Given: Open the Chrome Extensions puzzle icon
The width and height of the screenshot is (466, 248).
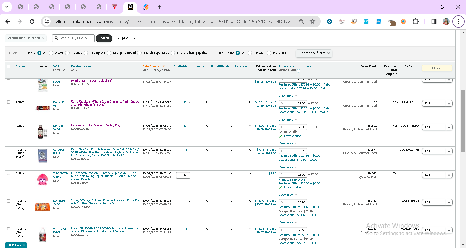Looking at the screenshot, I should point(416,21).
